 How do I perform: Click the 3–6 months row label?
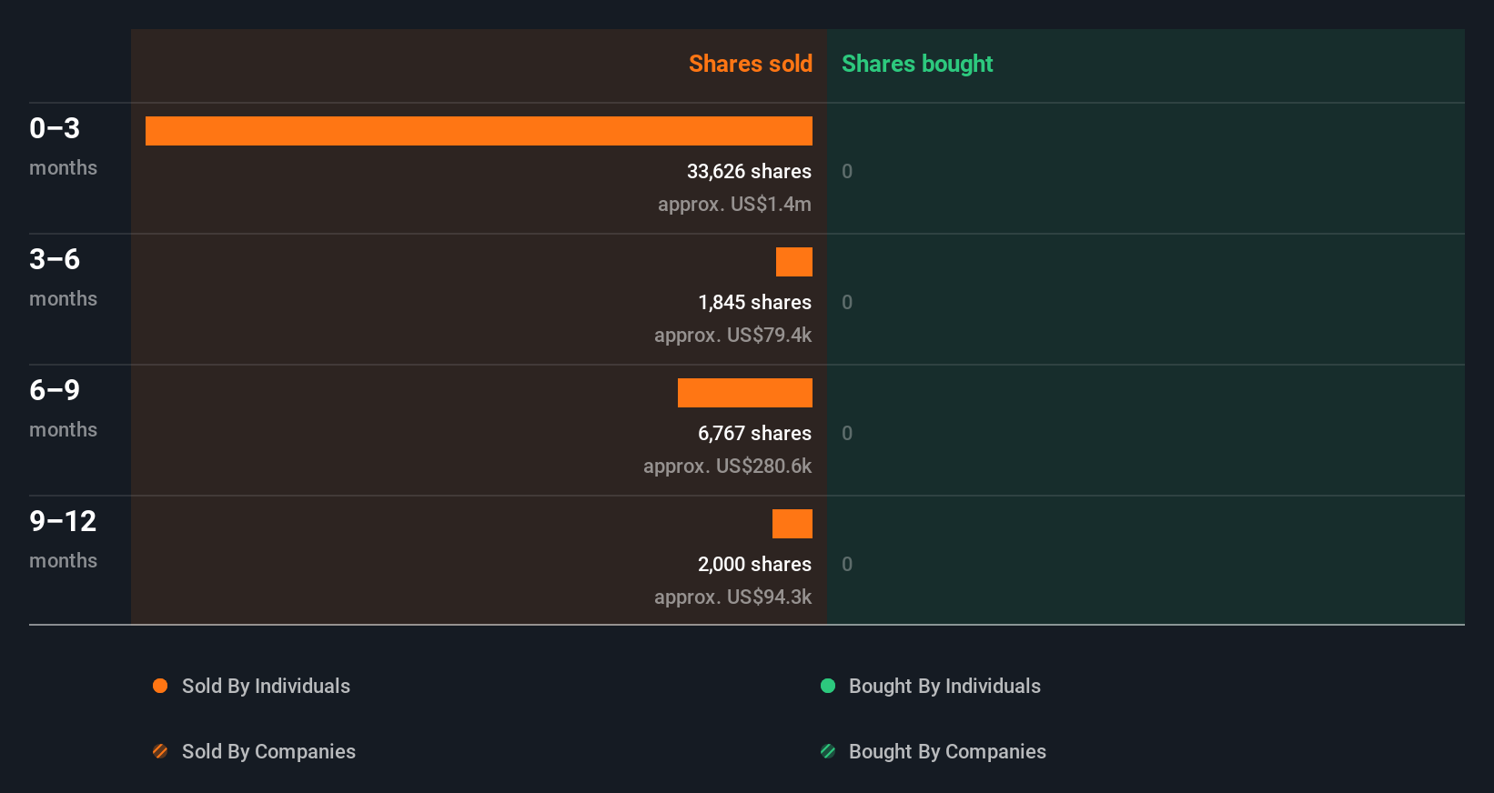click(x=63, y=277)
